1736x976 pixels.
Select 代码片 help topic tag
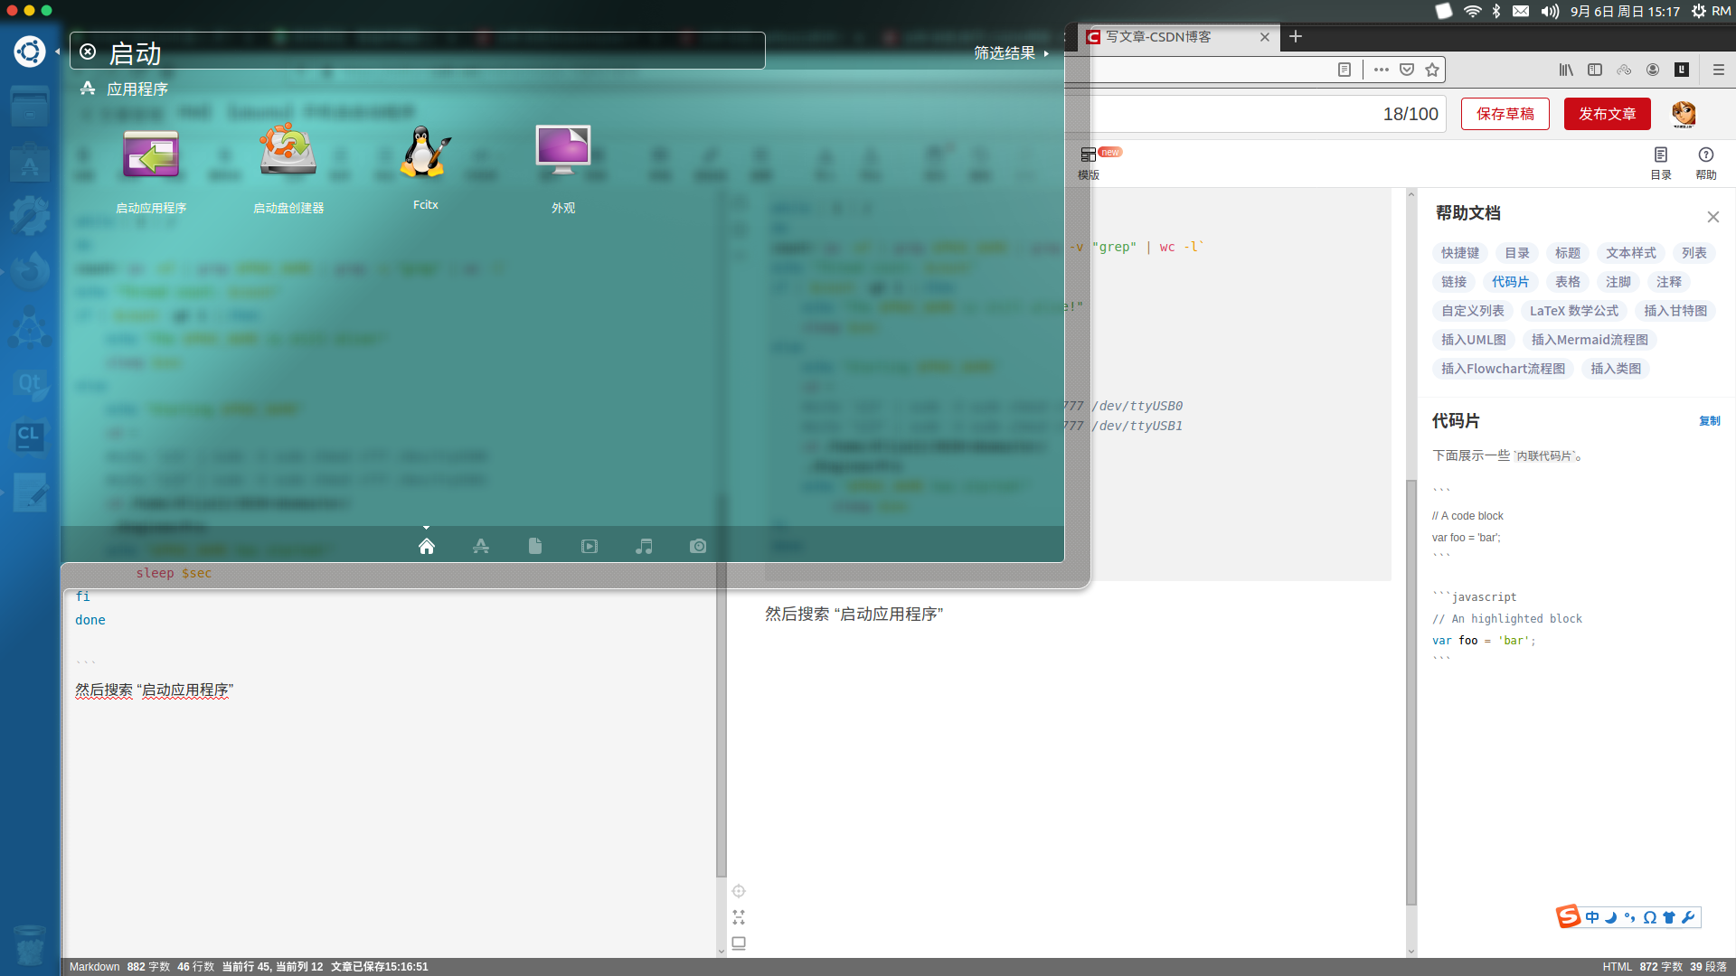(1510, 282)
